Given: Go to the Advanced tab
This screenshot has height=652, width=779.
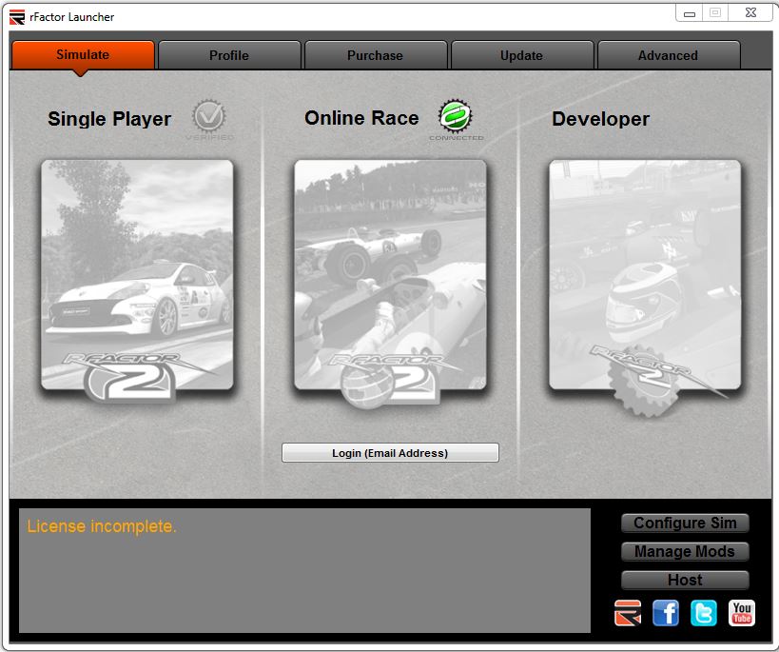Looking at the screenshot, I should click(x=668, y=55).
